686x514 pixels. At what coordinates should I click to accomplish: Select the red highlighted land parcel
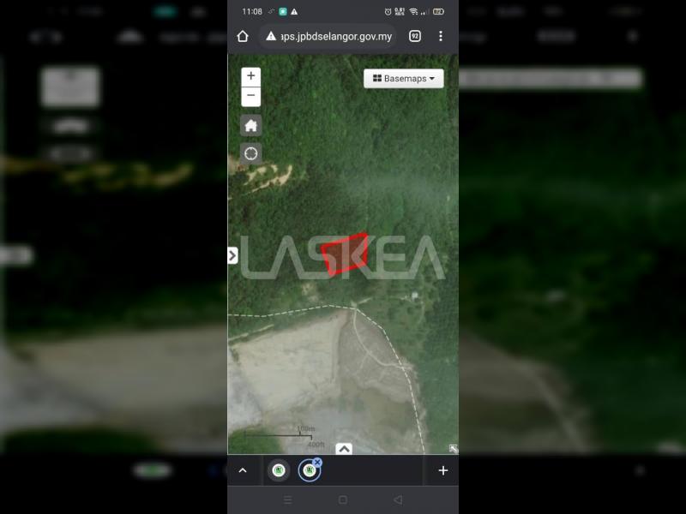point(346,252)
